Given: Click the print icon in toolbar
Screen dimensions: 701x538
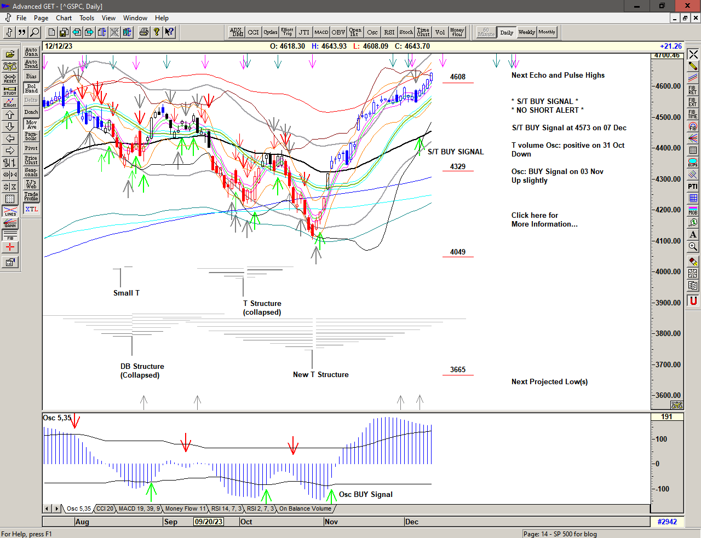Looking at the screenshot, I should (x=143, y=32).
